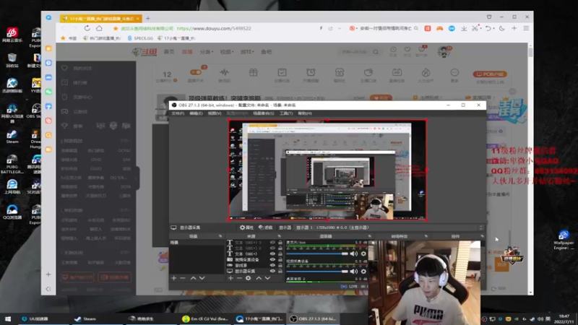Remove selected scene with minus button
The image size is (578, 325).
click(183, 278)
